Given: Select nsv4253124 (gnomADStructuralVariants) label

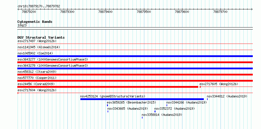Looking at the screenshot, I should click(x=113, y=96).
